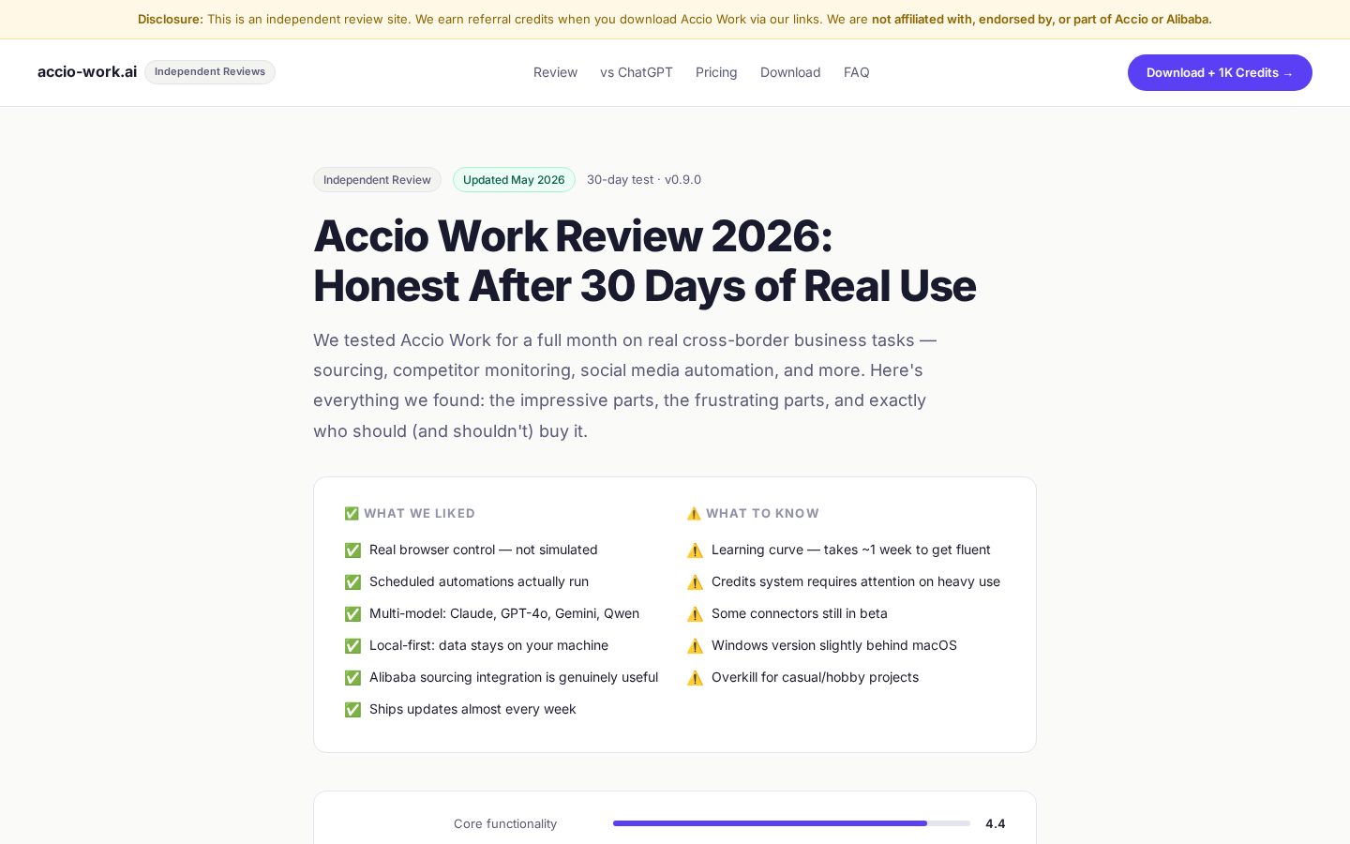
Task: Open the Download nav link
Action: (790, 72)
